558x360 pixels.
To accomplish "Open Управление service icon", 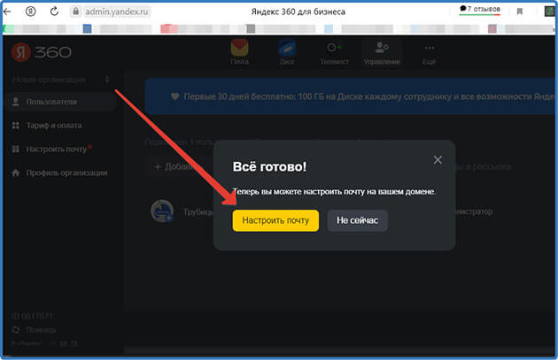I will (x=382, y=53).
